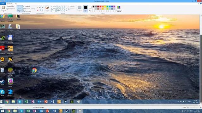Open the shape Fill (Заливка) dropdown

point(71,9)
